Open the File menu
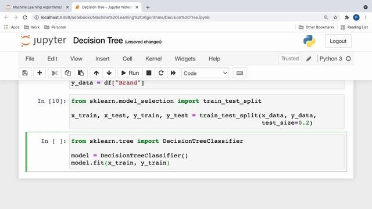Screen dimensions: 372x209 coord(30,59)
